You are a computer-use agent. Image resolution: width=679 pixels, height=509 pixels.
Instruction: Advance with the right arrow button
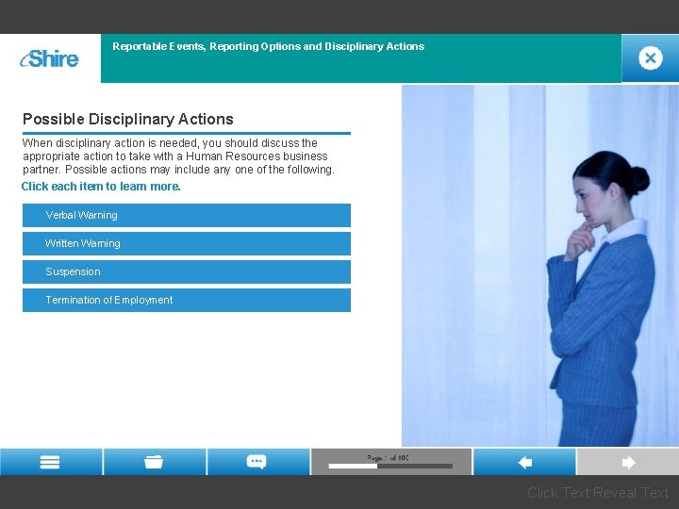coord(628,462)
